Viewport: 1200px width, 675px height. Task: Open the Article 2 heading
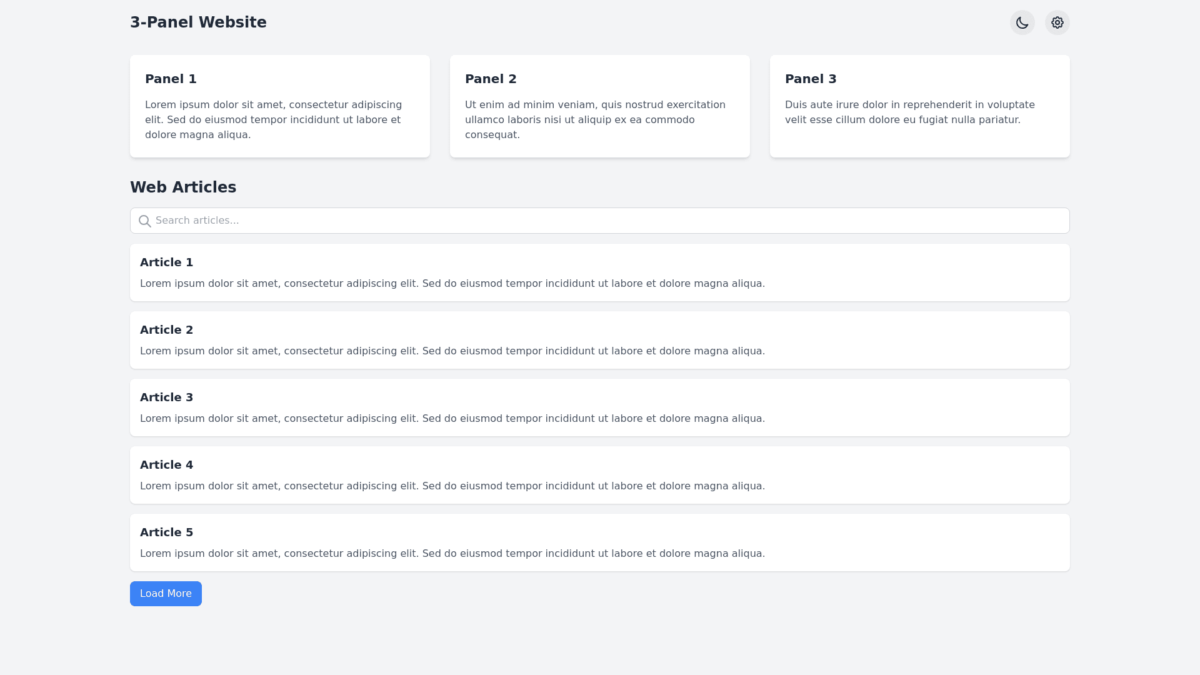[166, 330]
